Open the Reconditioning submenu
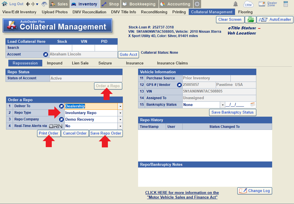The width and height of the screenshot is (294, 204). click(x=154, y=12)
